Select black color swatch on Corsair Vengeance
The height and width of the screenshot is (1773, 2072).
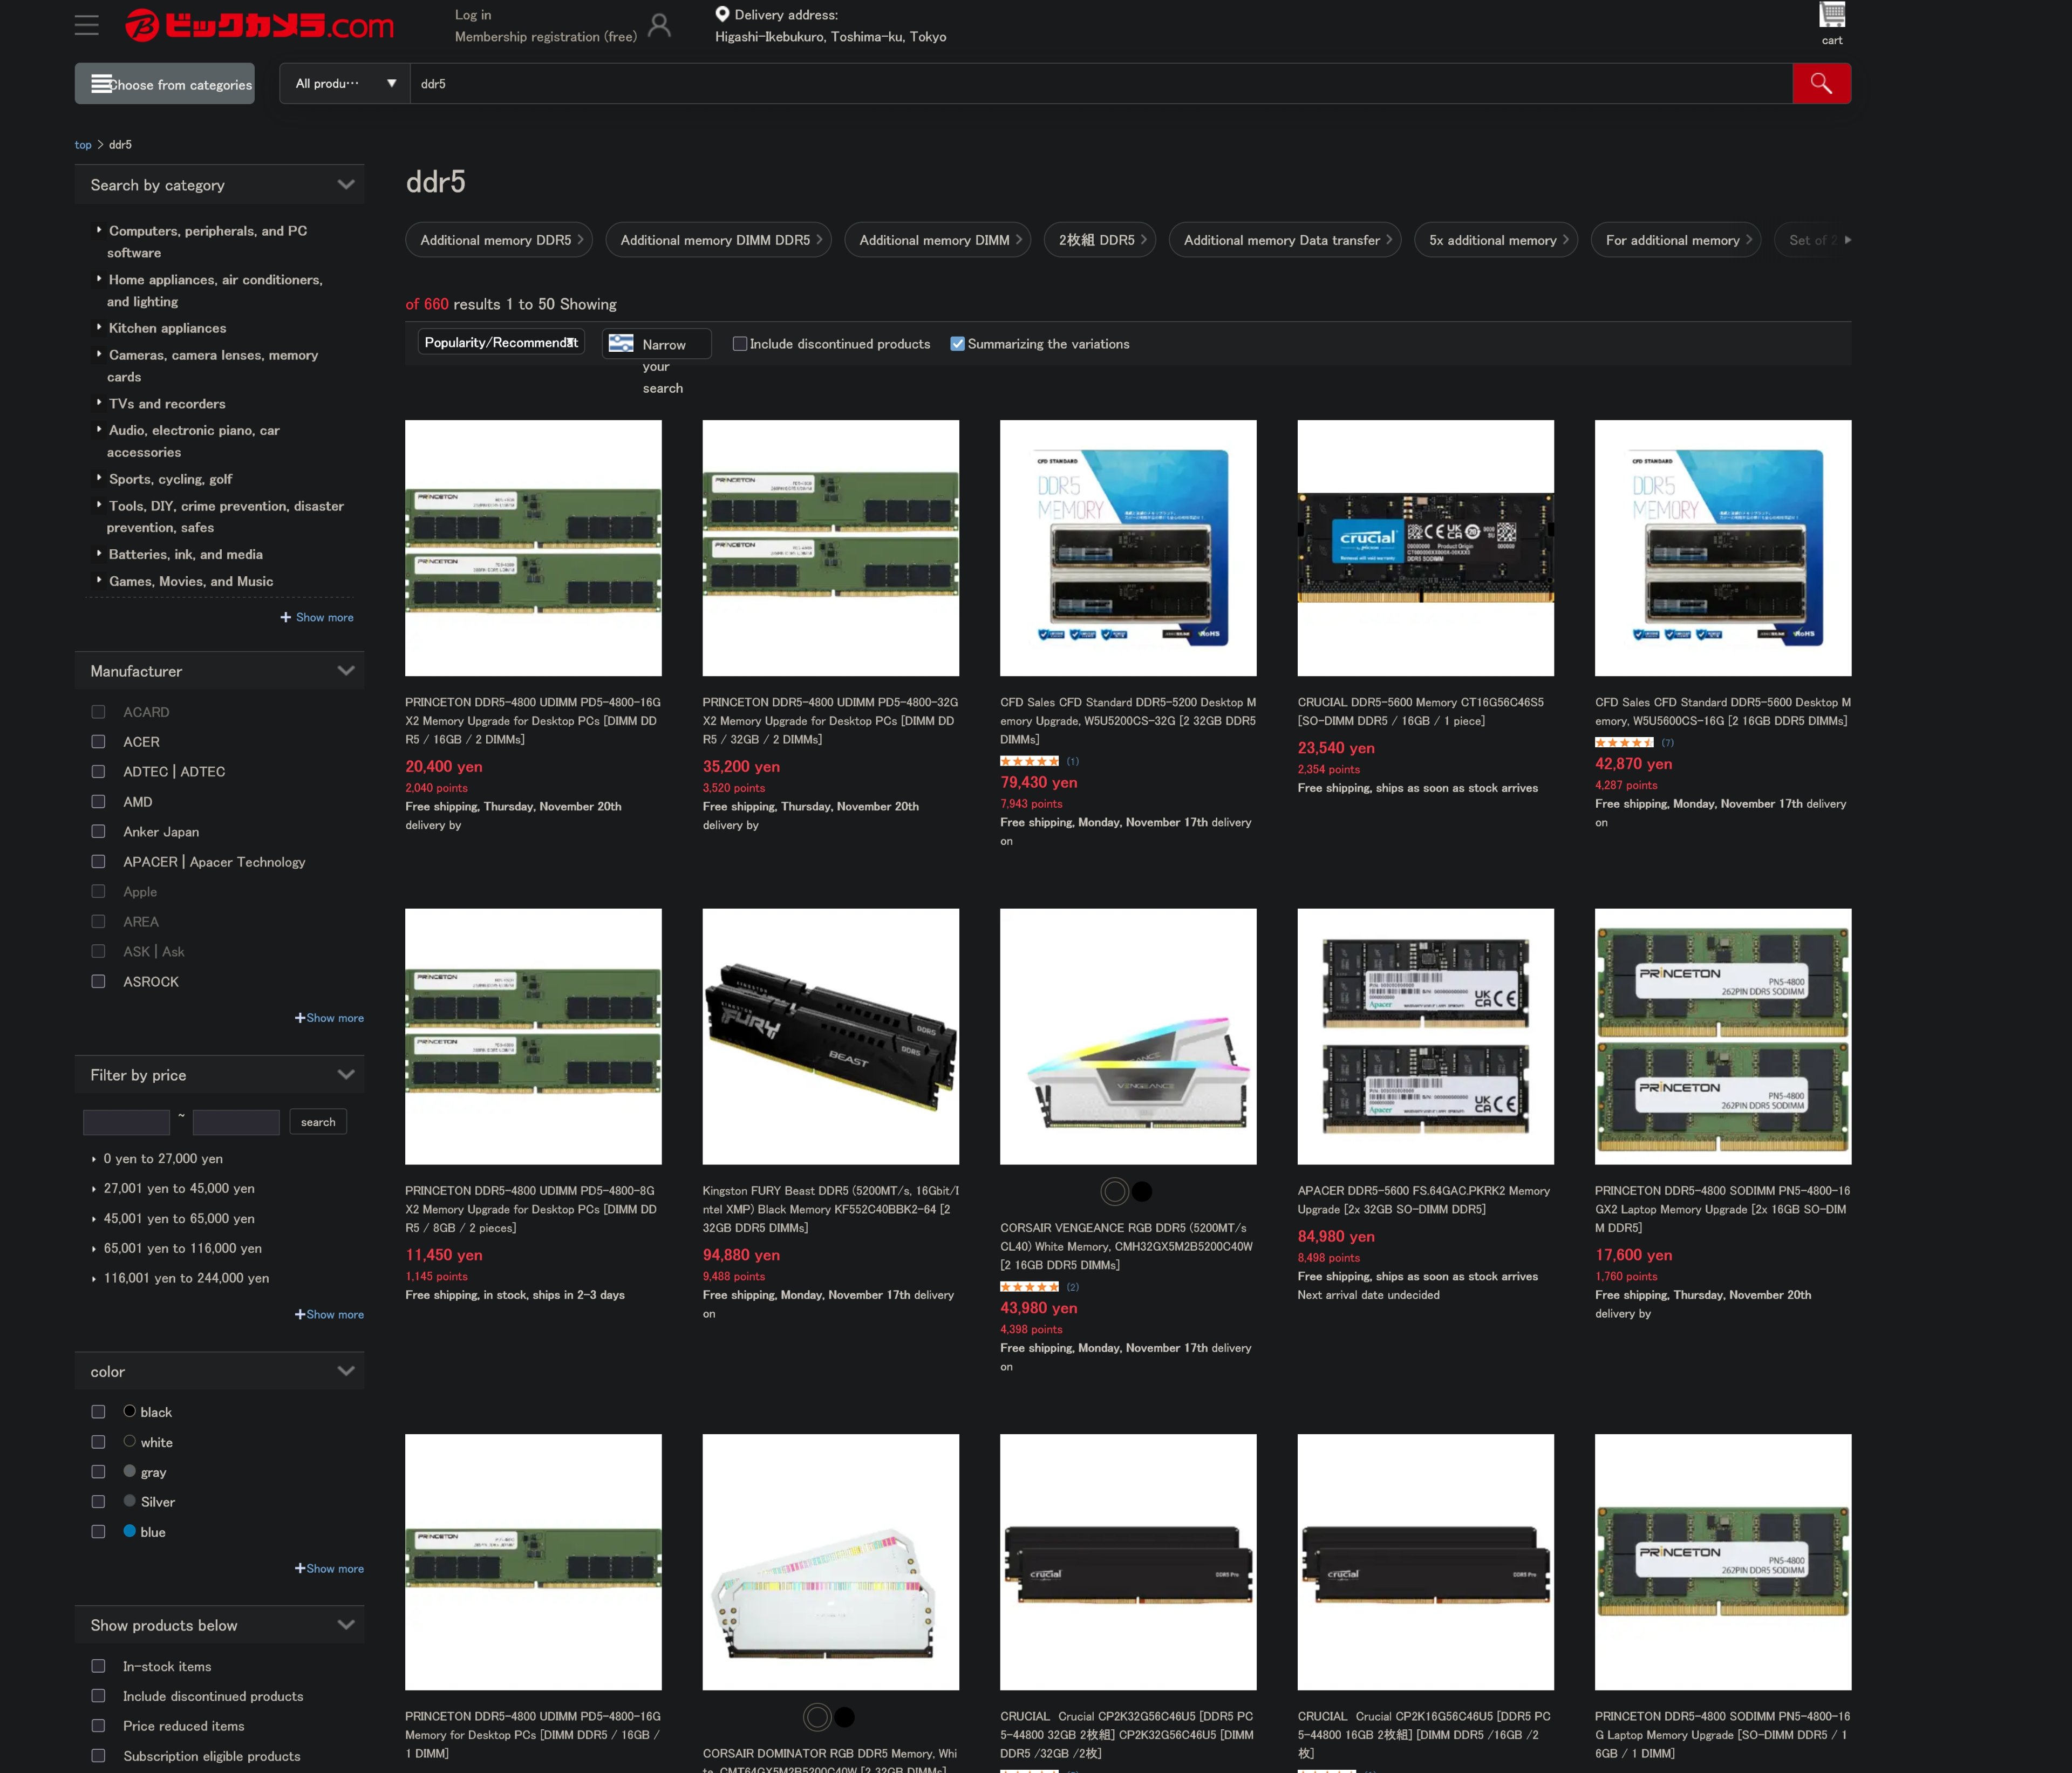click(x=1142, y=1191)
